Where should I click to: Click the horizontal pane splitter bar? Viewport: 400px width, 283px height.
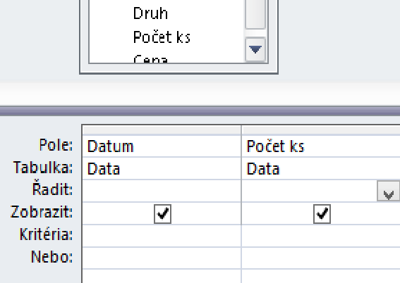point(200,111)
